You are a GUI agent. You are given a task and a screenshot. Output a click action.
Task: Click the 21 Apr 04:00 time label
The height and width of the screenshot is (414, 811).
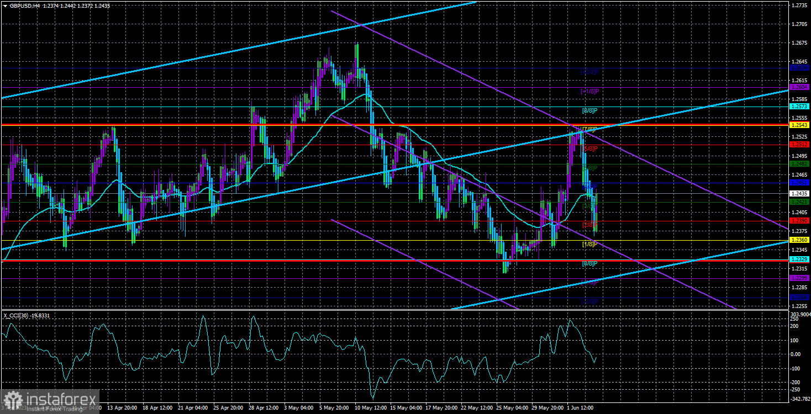[x=192, y=408]
